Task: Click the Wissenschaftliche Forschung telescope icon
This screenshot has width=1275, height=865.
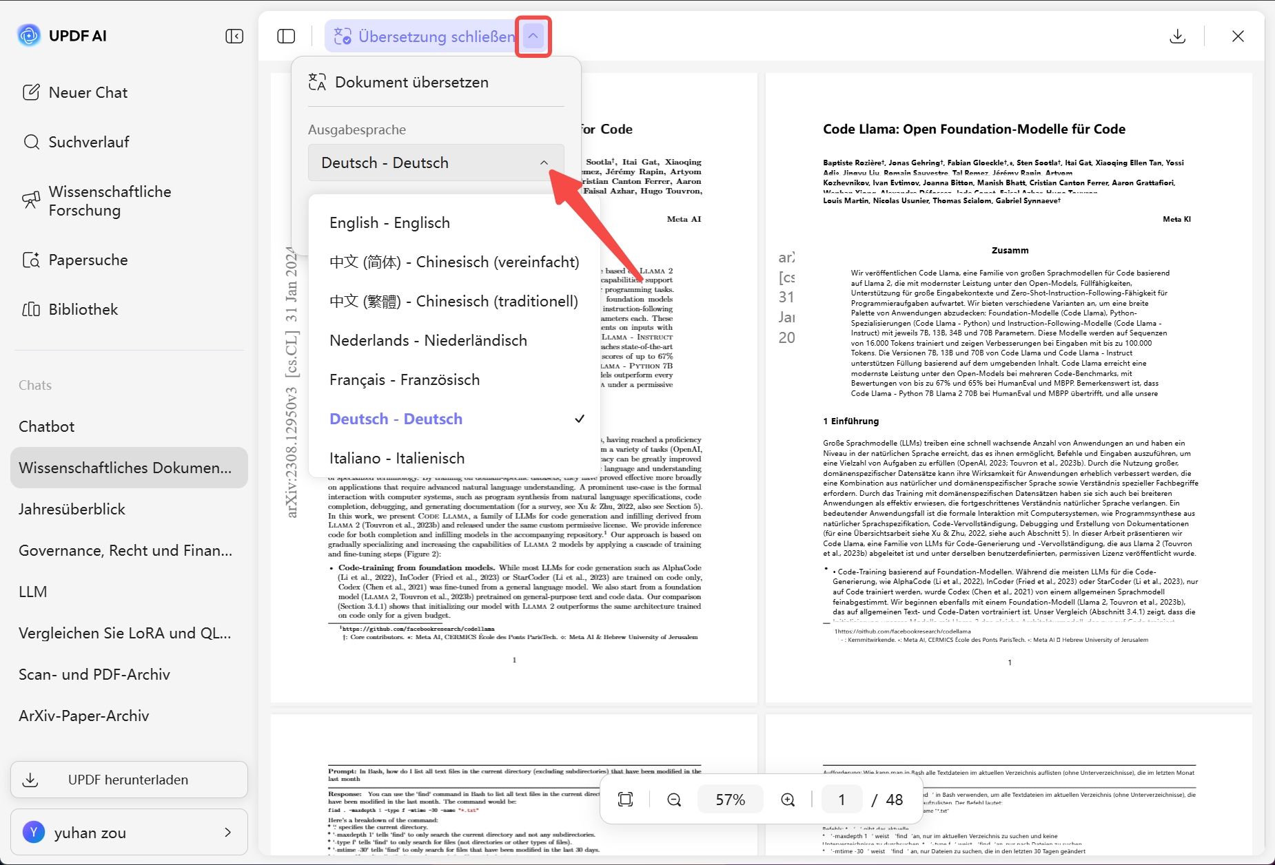Action: (x=31, y=200)
